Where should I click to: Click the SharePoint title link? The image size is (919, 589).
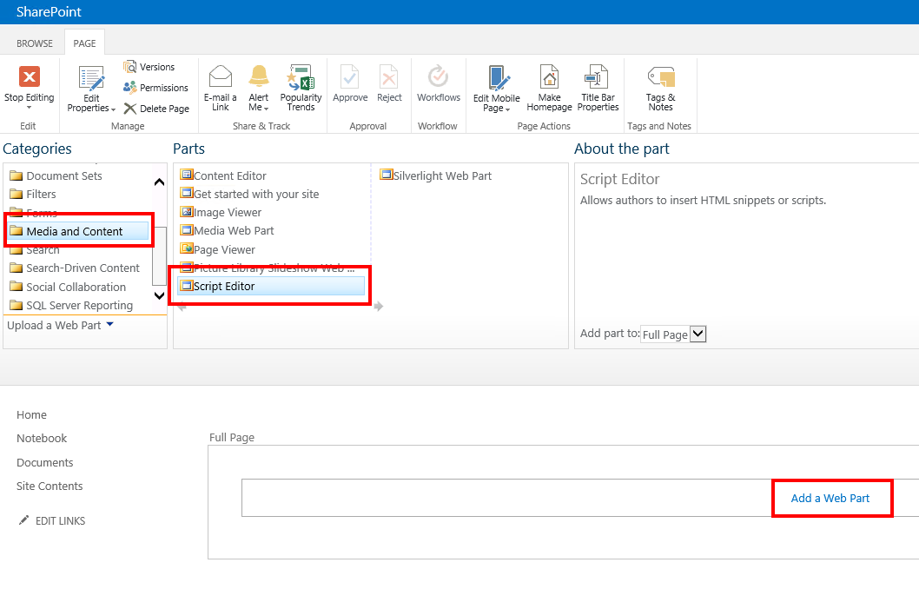[49, 11]
